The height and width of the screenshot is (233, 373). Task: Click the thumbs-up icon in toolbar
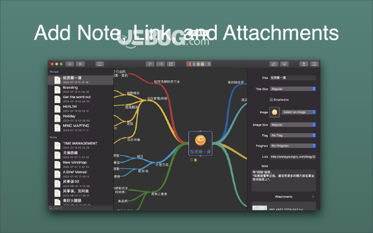[274, 64]
